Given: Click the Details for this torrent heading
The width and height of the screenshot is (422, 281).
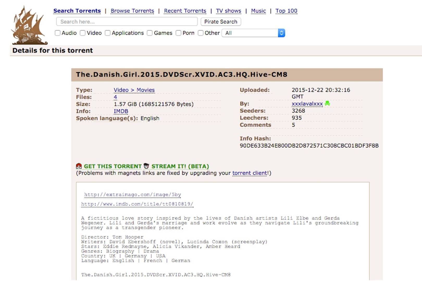Looking at the screenshot, I should [x=53, y=50].
